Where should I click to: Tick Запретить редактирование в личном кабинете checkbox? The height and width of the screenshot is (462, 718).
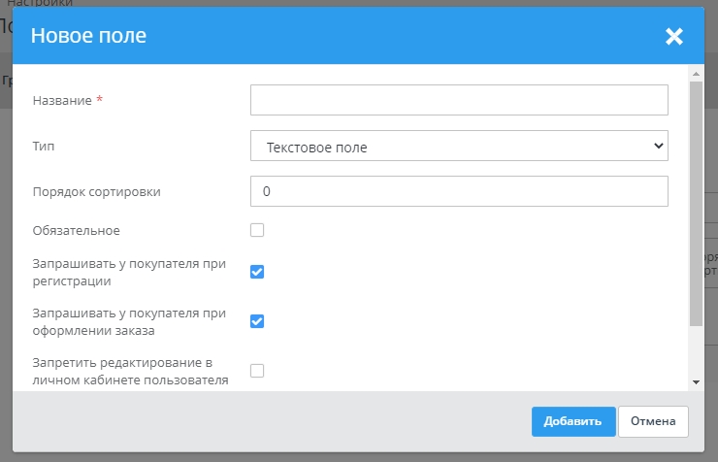[257, 370]
